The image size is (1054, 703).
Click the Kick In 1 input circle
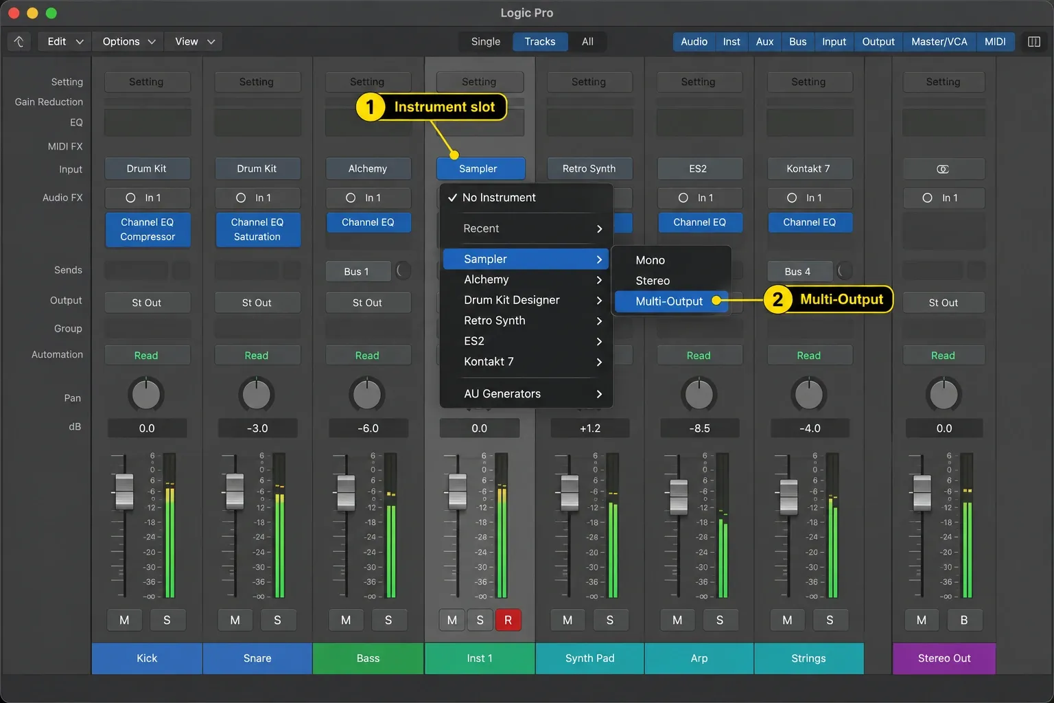point(130,198)
